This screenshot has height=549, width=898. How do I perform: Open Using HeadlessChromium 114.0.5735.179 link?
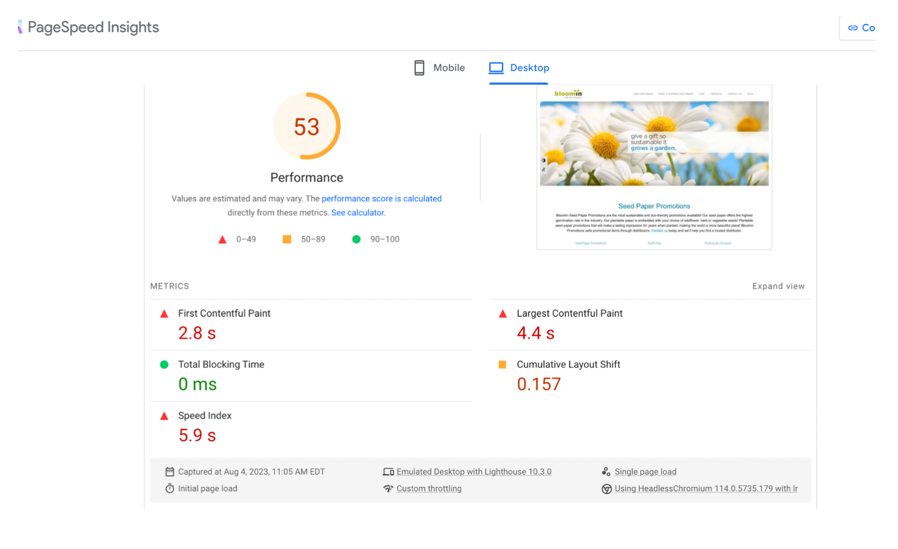(x=706, y=489)
